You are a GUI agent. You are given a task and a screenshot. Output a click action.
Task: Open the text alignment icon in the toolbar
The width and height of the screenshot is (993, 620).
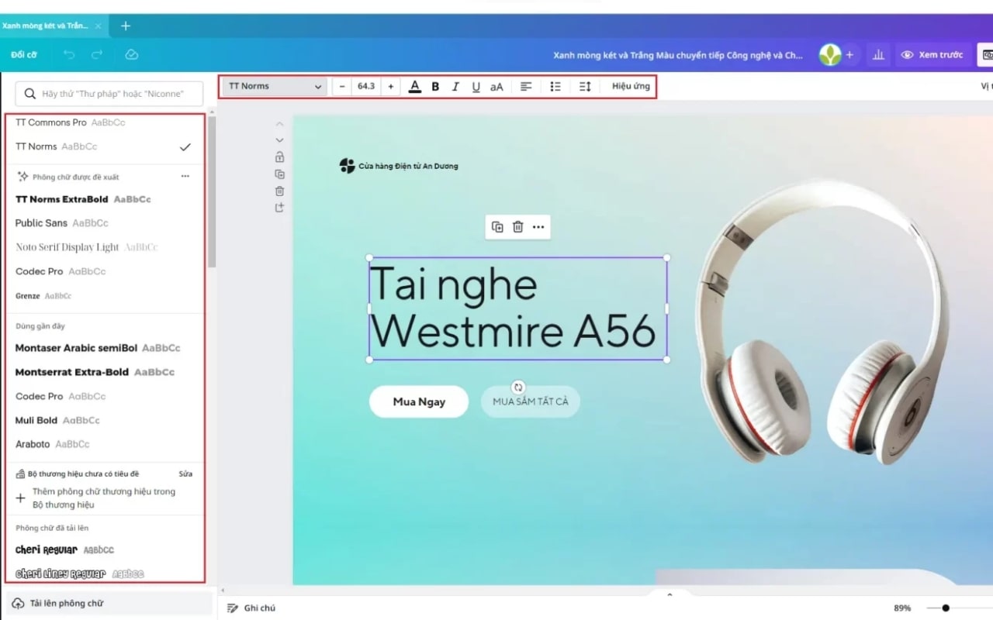coord(526,86)
